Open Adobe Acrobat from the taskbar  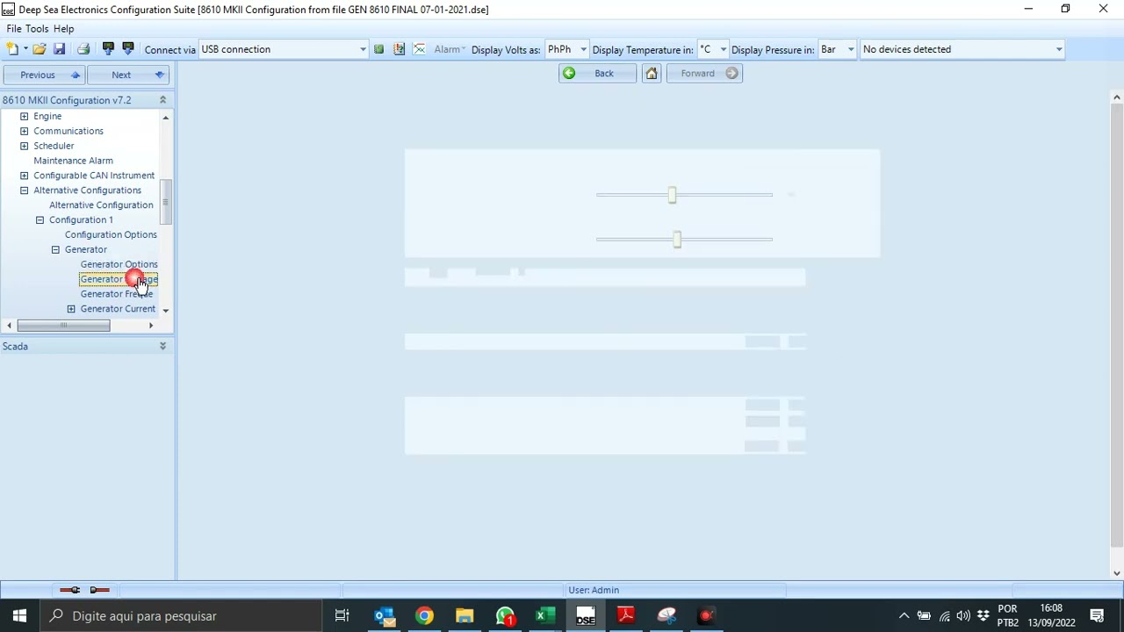pos(626,616)
